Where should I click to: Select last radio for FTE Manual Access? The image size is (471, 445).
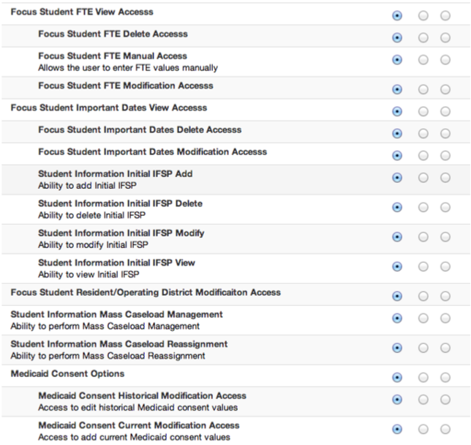tap(445, 60)
